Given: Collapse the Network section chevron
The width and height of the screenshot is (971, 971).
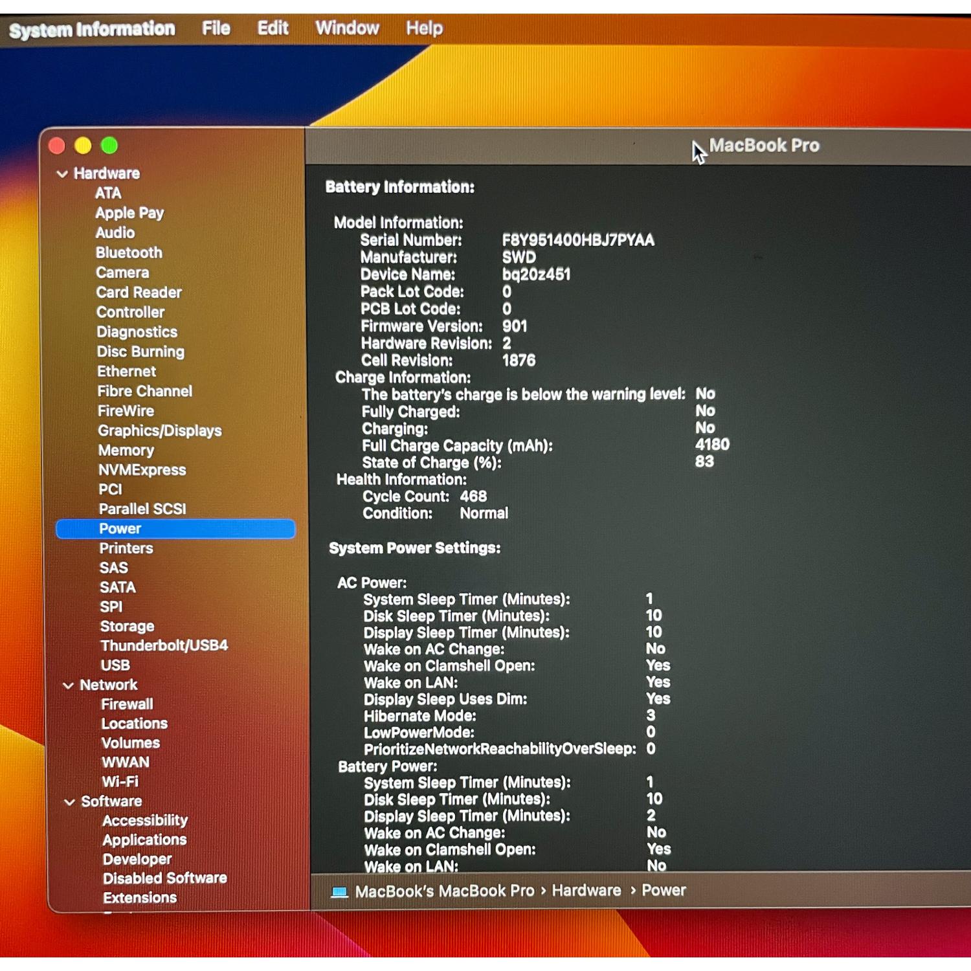Looking at the screenshot, I should pos(68,686).
